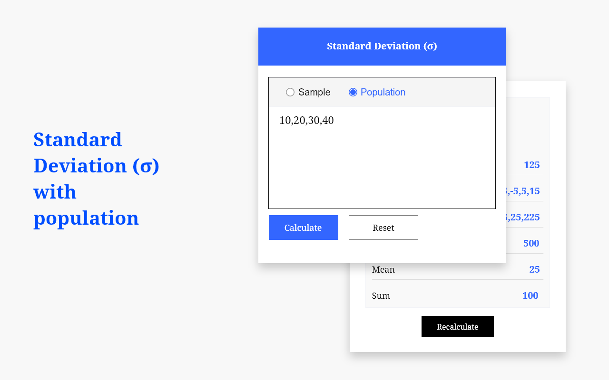The width and height of the screenshot is (609, 380).
Task: Click the Mean result value 25
Action: point(534,270)
